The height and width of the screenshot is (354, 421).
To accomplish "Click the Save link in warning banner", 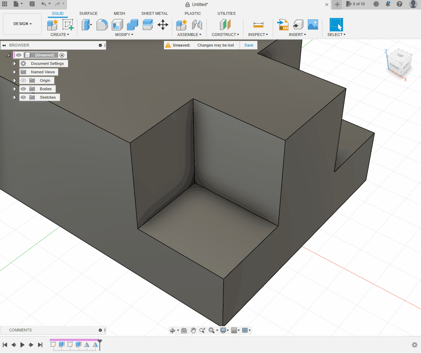I will (249, 45).
